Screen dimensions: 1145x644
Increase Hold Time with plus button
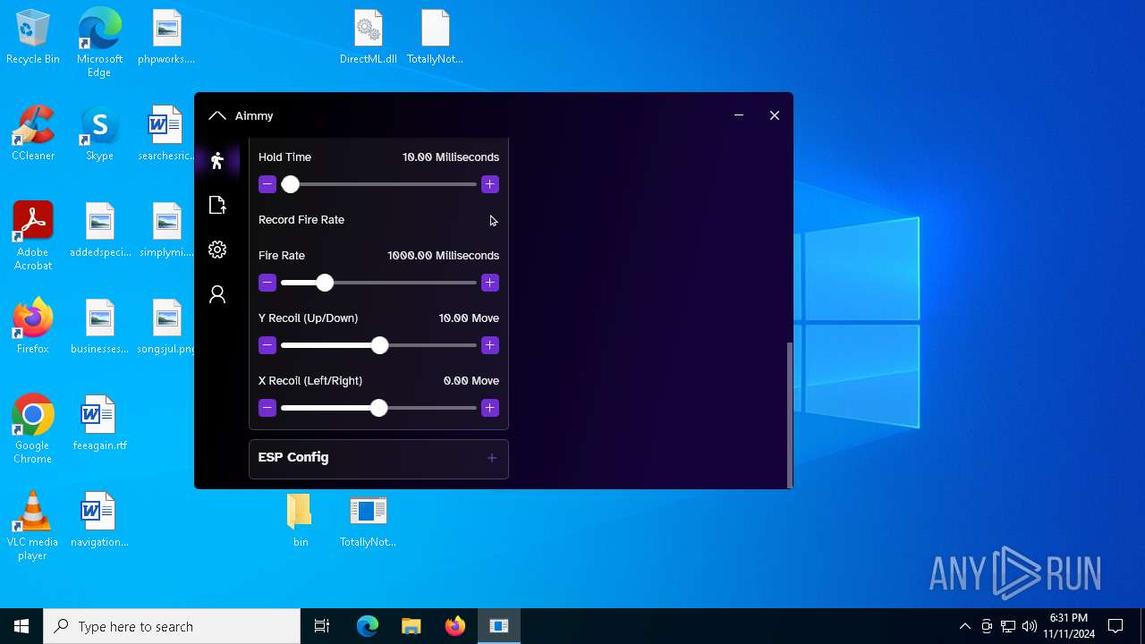[x=489, y=184]
